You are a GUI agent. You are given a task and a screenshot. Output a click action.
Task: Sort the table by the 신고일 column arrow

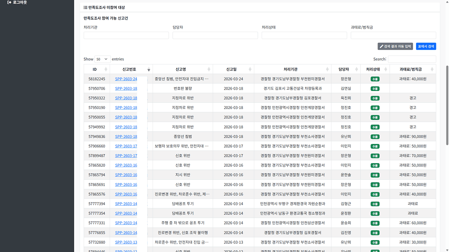[x=250, y=69]
